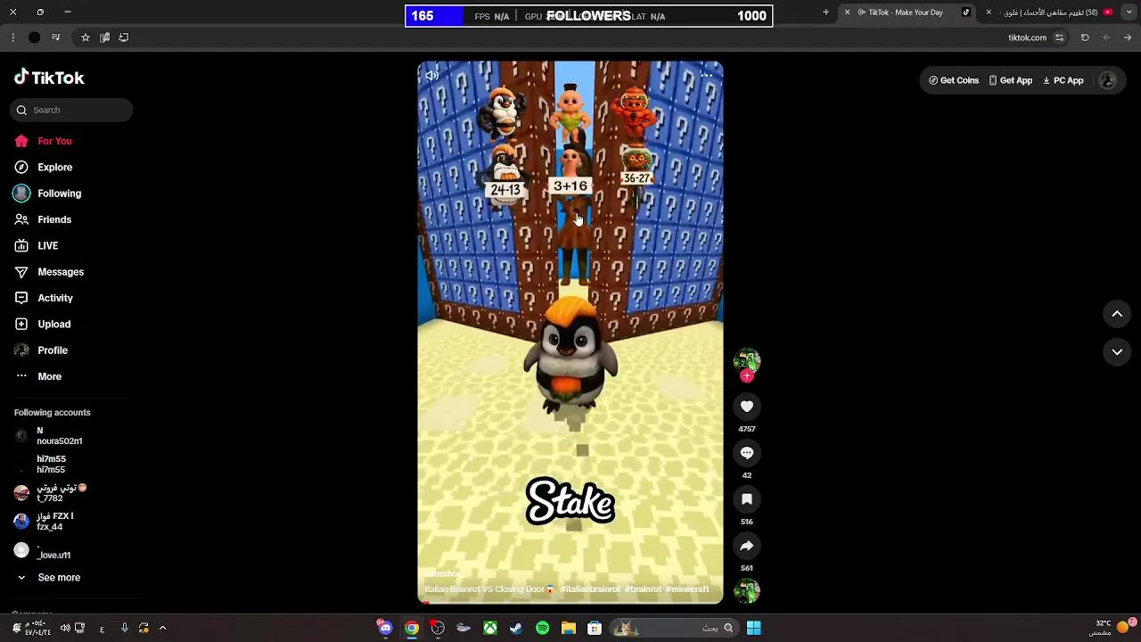Screen dimensions: 1141x642
Task: Click the TikTok logo
Action: click(49, 78)
